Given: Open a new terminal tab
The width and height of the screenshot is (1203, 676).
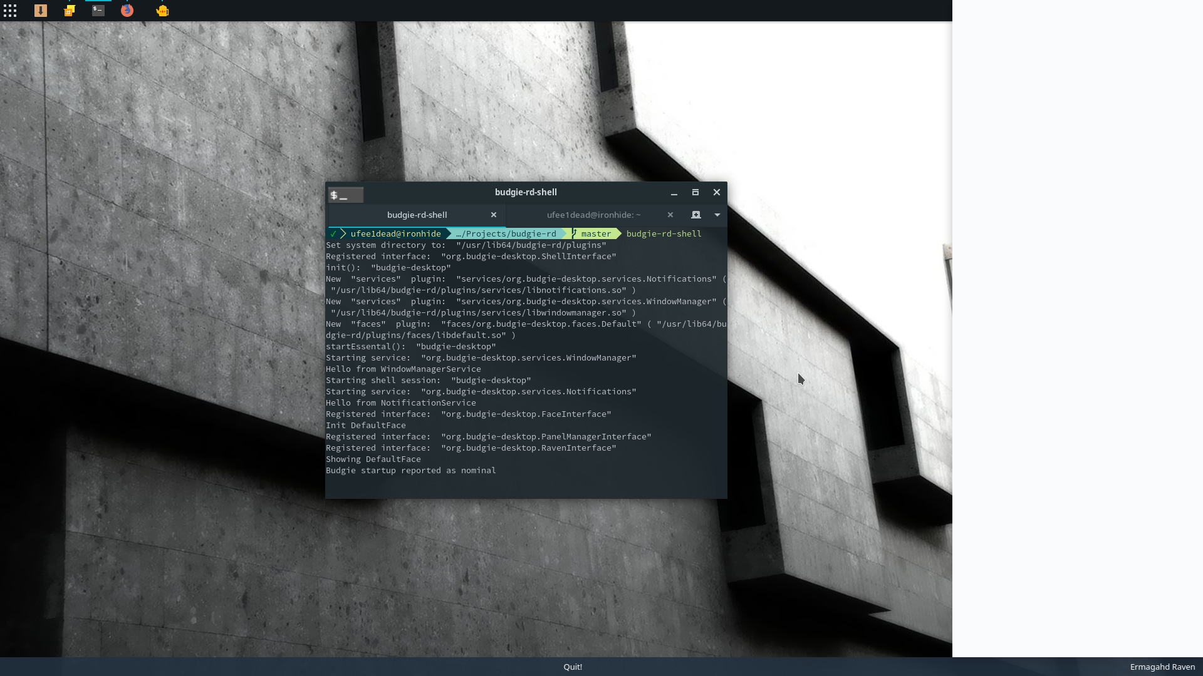Looking at the screenshot, I should (696, 215).
